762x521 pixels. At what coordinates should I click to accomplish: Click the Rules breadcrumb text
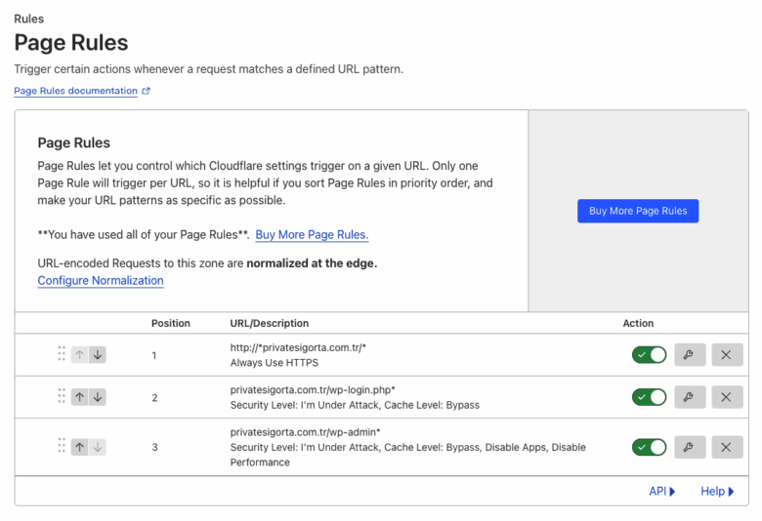tap(28, 19)
